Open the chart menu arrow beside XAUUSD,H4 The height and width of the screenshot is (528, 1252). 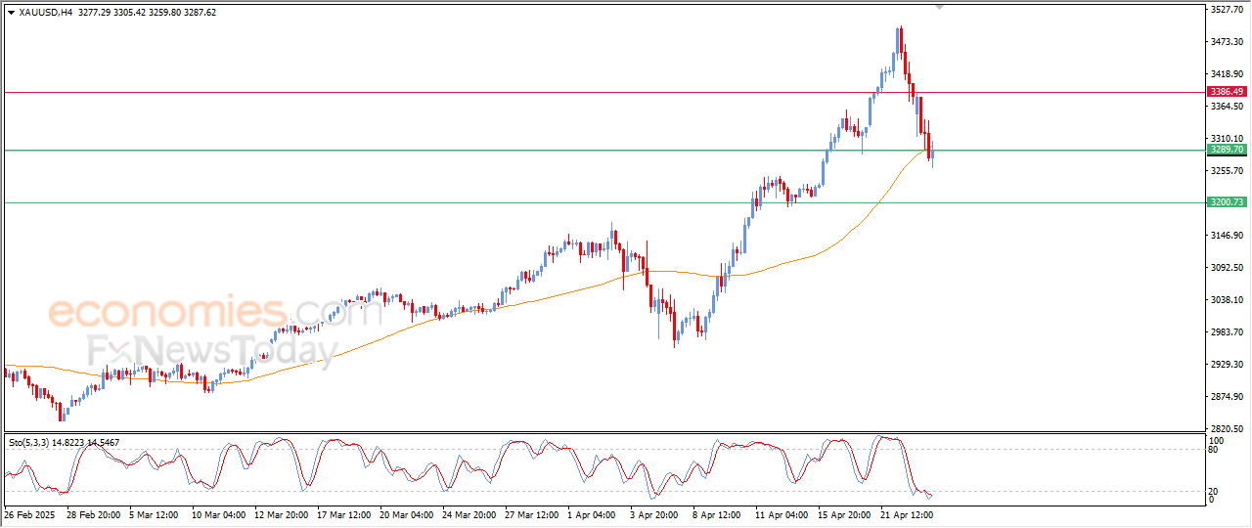coord(11,13)
